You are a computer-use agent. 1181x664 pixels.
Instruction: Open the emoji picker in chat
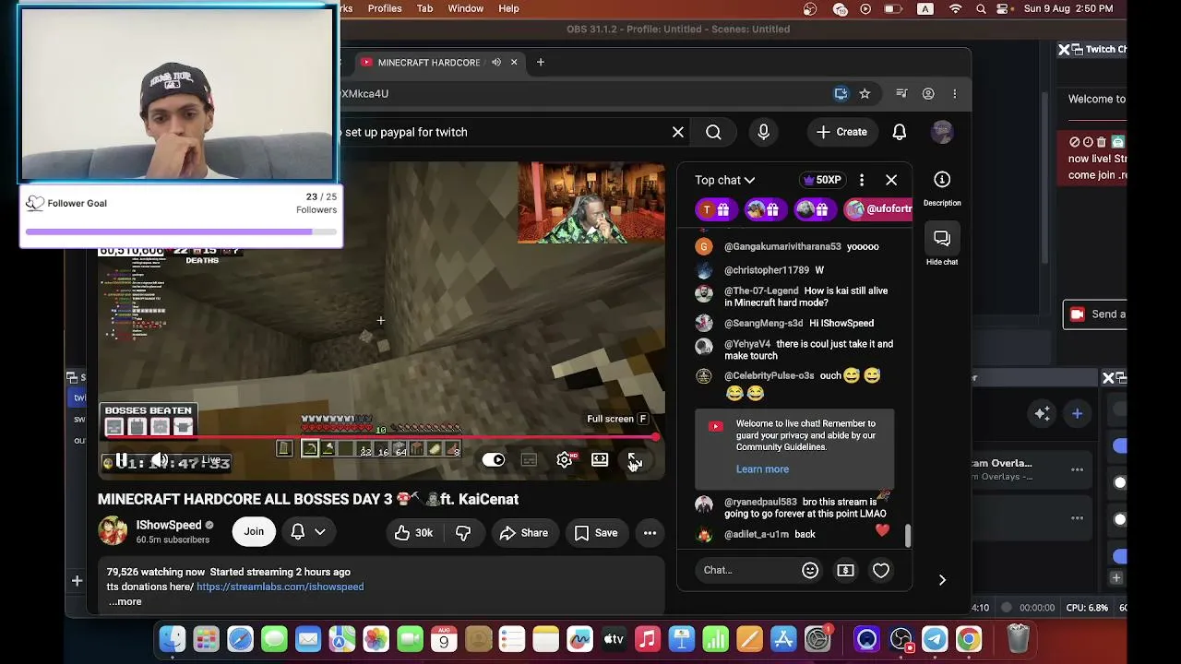(810, 570)
